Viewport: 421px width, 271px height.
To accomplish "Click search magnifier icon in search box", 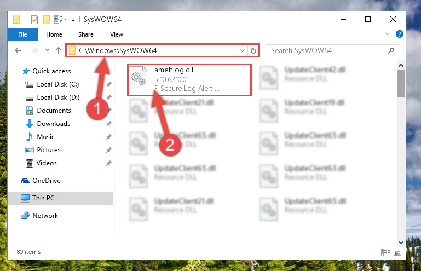I will (x=391, y=50).
